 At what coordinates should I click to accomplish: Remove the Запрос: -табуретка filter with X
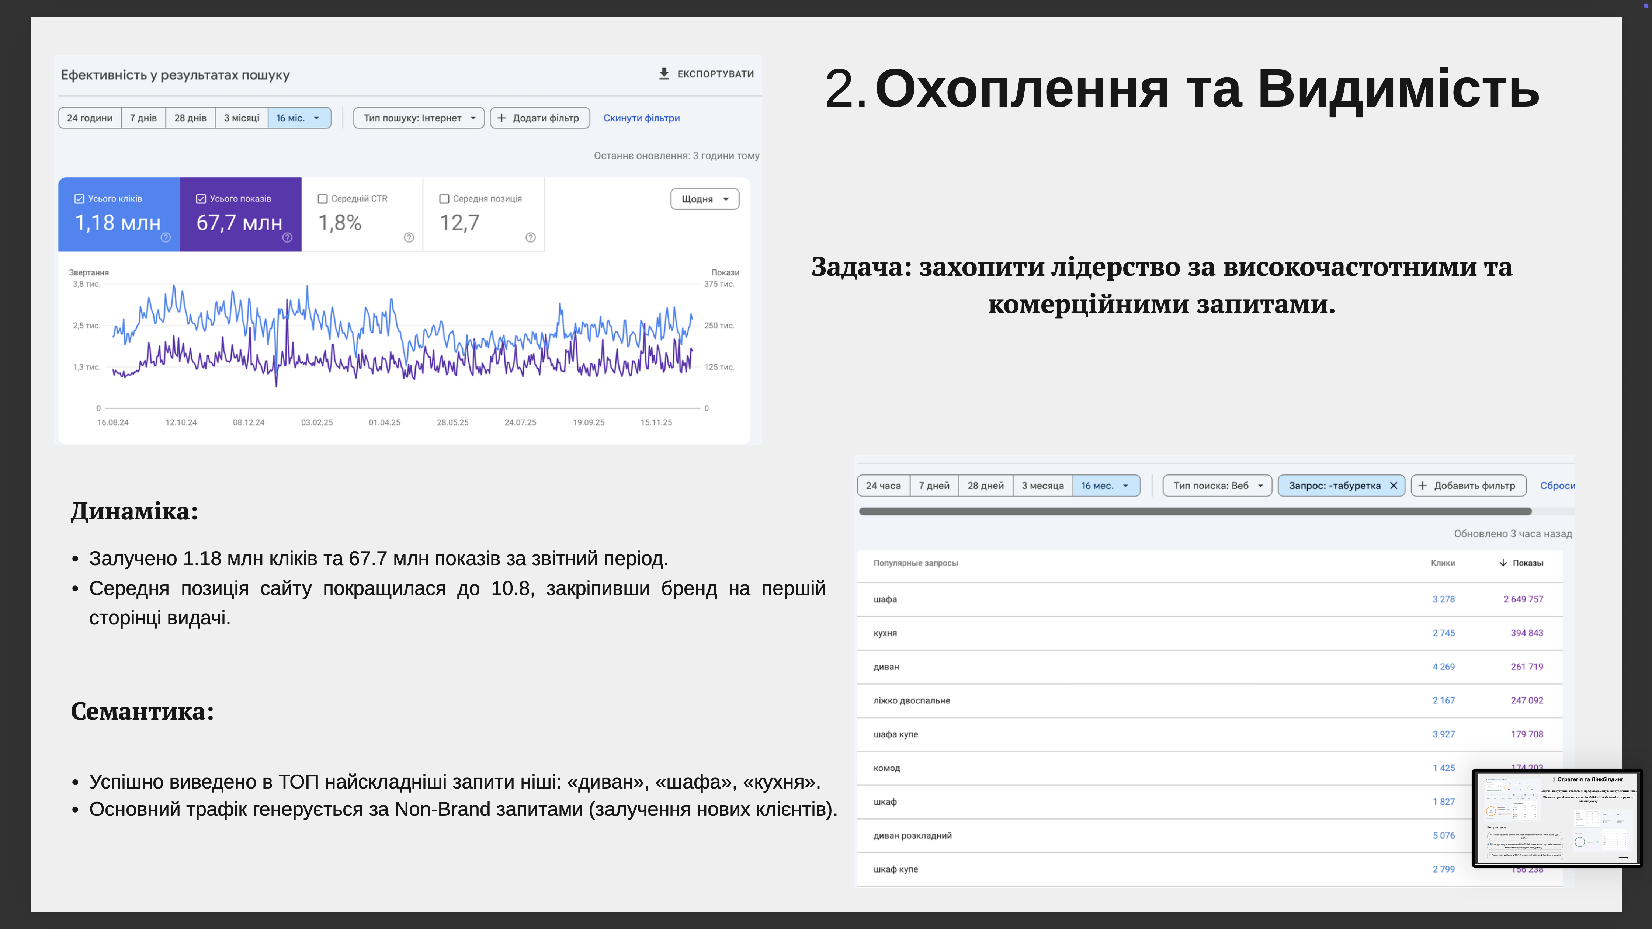point(1393,486)
